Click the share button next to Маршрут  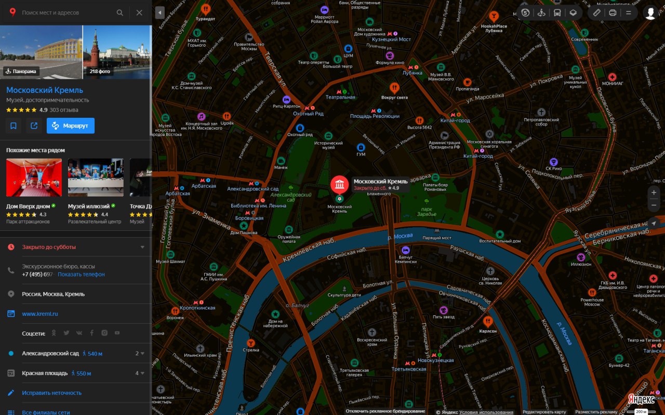34,126
